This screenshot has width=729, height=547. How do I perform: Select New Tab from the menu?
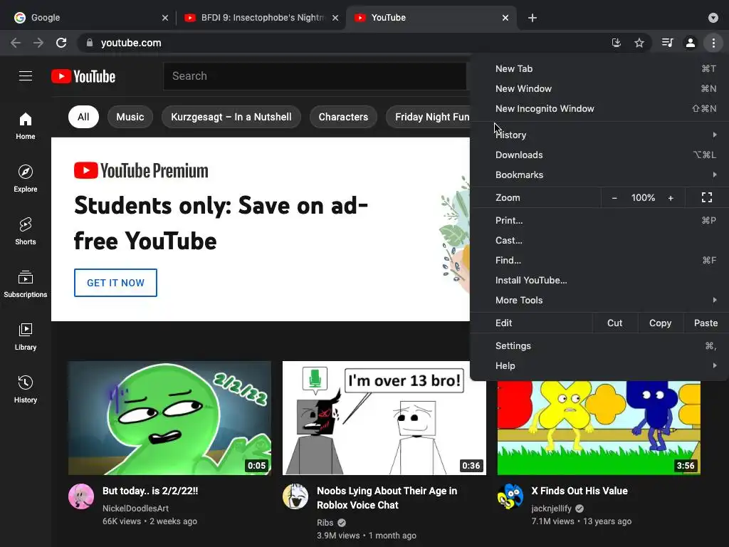click(x=599, y=68)
